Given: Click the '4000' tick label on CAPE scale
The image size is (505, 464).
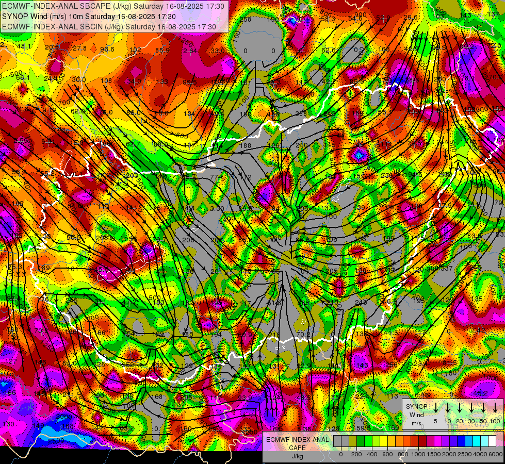Looking at the screenshot, I should click(x=480, y=454).
